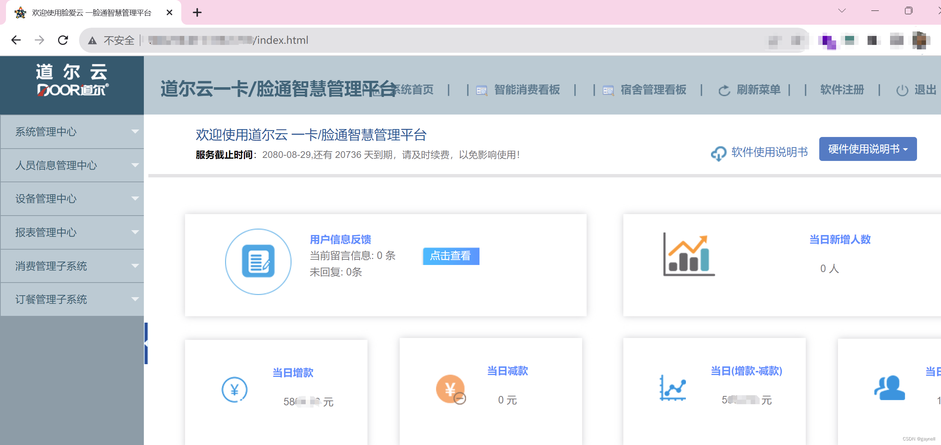Click the blue users icon card
Image resolution: width=941 pixels, height=445 pixels.
coord(890,388)
